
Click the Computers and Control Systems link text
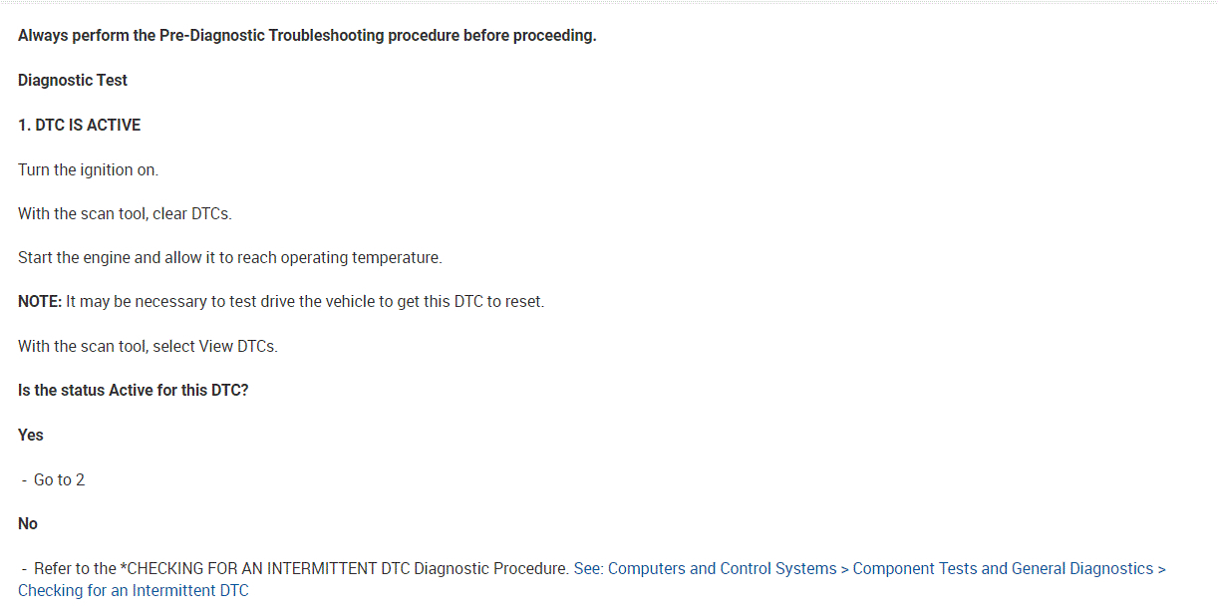(722, 568)
